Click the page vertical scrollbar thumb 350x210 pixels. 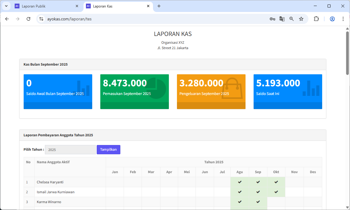tap(347, 52)
